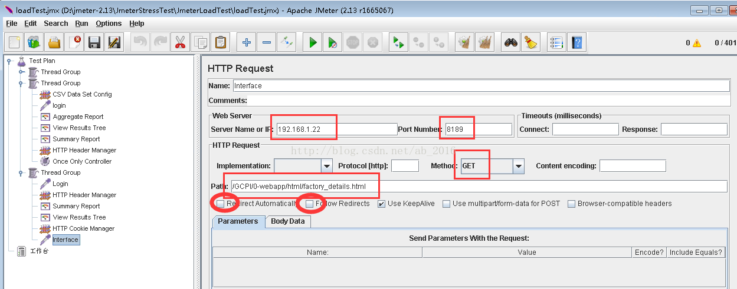Open the Run menu
The width and height of the screenshot is (737, 289).
click(x=81, y=24)
